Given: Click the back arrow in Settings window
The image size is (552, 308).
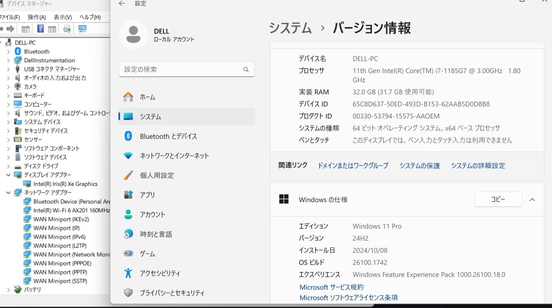Looking at the screenshot, I should [122, 3].
